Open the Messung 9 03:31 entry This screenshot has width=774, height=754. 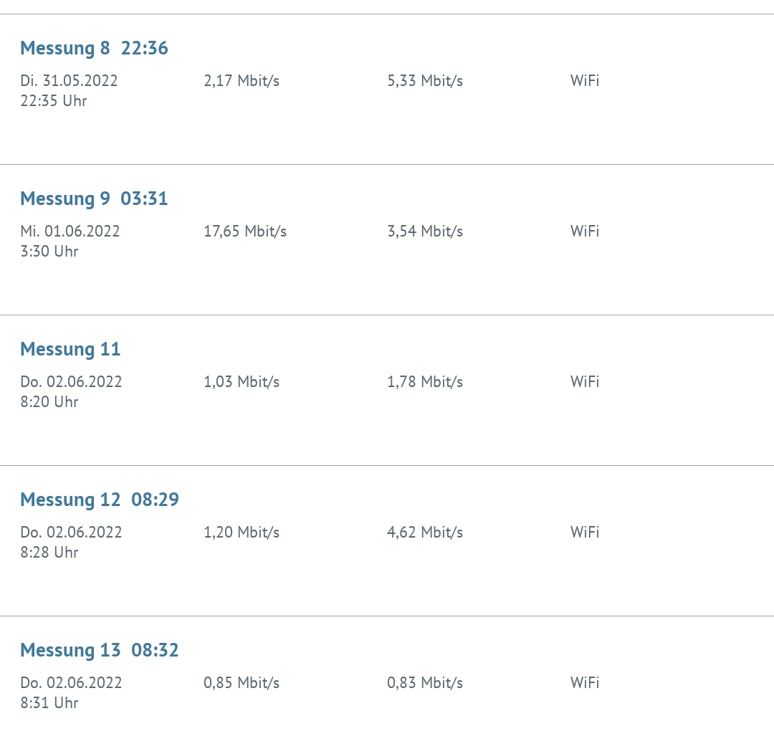coord(94,199)
